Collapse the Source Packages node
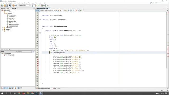 click(x=3, y=12)
